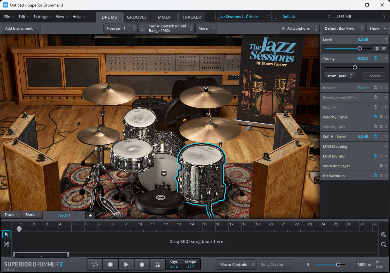Toggle the loop playback button
390x273 pixels.
click(95, 265)
